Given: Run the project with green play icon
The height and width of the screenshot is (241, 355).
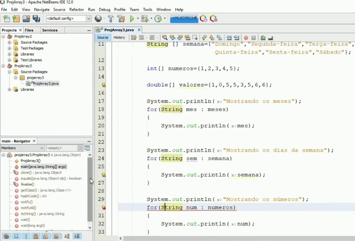Looking at the screenshot, I should (x=132, y=19).
